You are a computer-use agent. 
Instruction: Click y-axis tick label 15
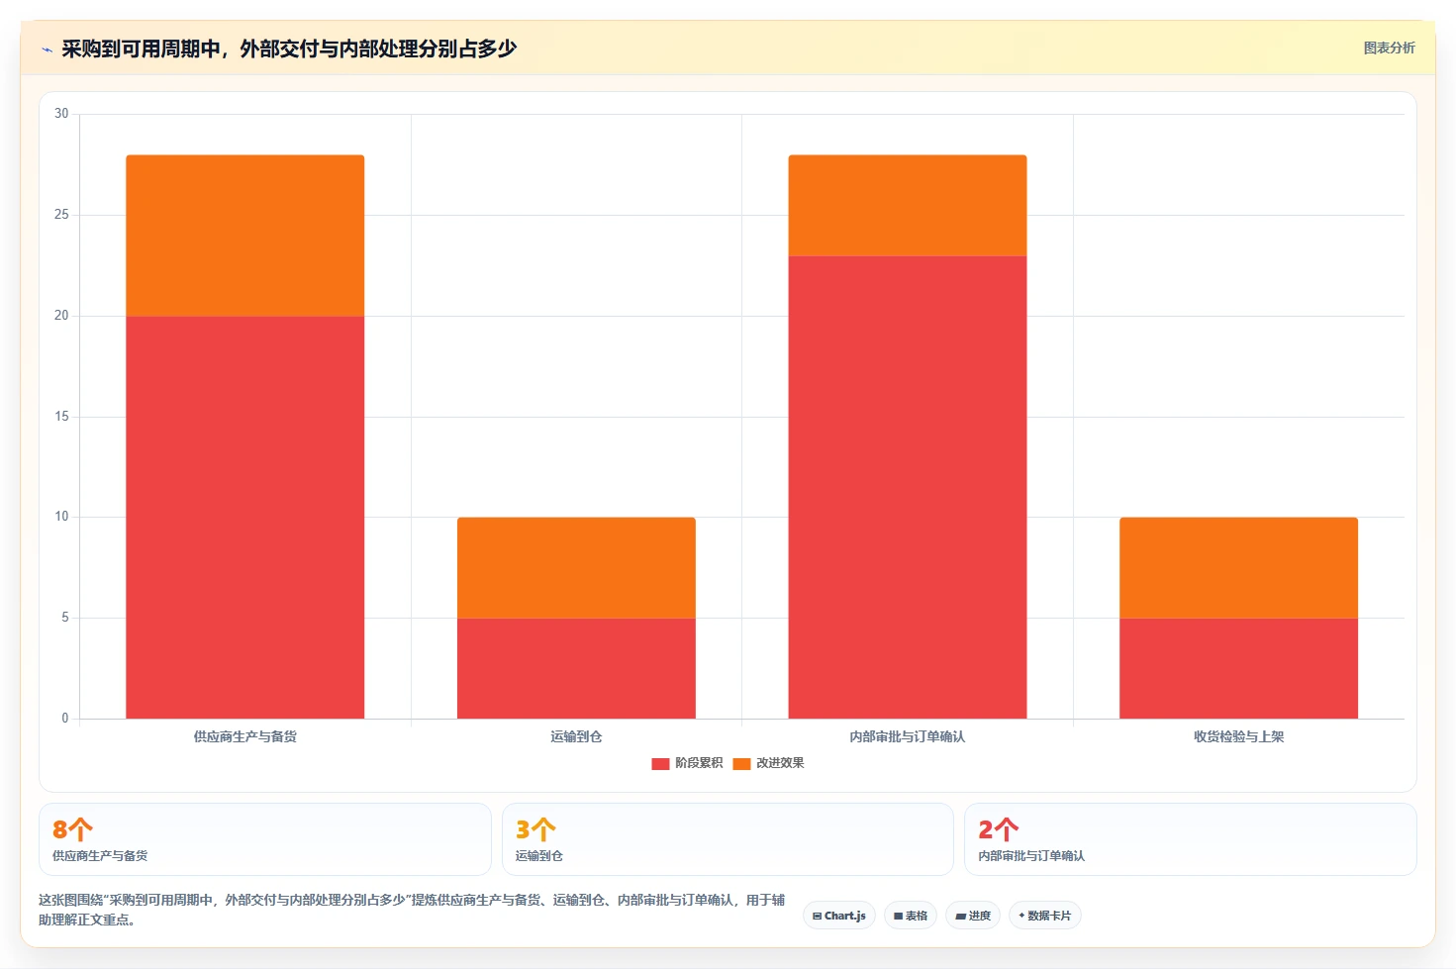[61, 417]
